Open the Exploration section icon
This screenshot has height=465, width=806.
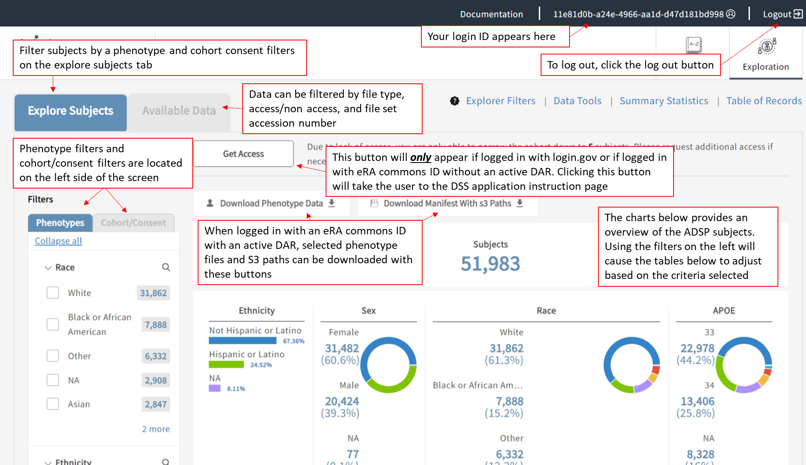(x=767, y=46)
